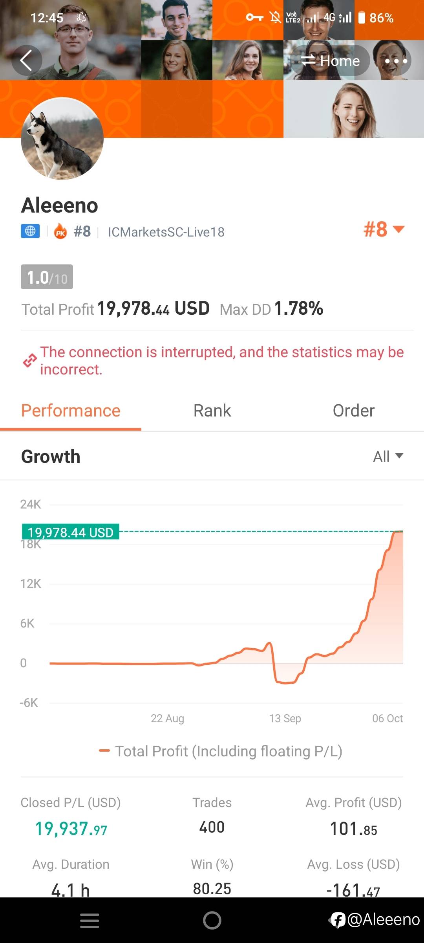The image size is (424, 943).
Task: Tap the 19,978.44 USD chart marker
Action: [71, 532]
